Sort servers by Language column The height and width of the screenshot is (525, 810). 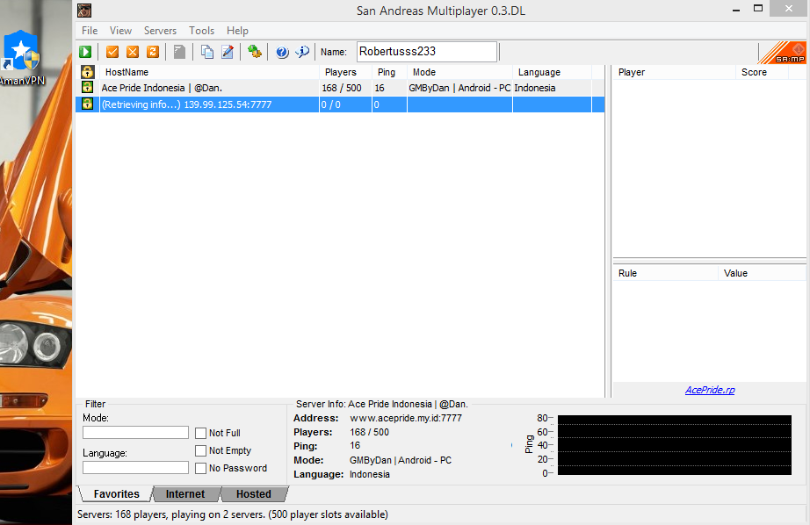click(x=552, y=72)
